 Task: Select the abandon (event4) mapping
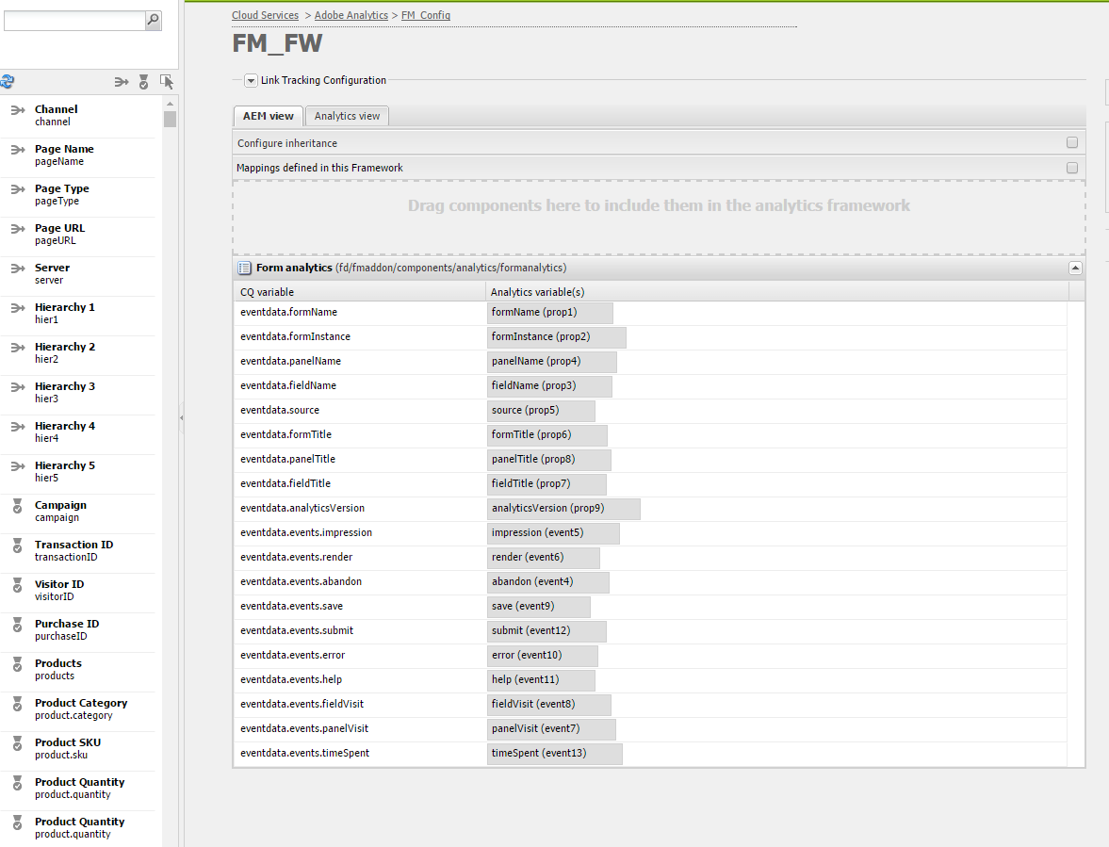548,582
